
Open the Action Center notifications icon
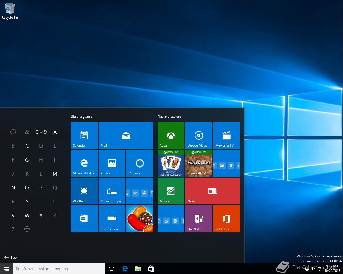(x=319, y=269)
